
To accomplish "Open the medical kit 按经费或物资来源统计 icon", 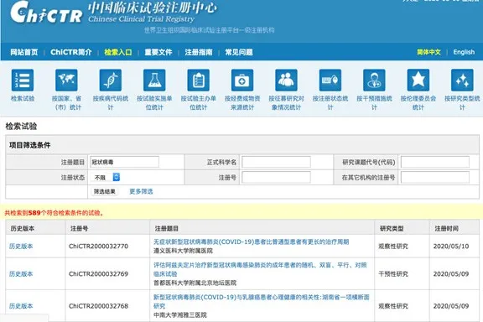I will (242, 80).
